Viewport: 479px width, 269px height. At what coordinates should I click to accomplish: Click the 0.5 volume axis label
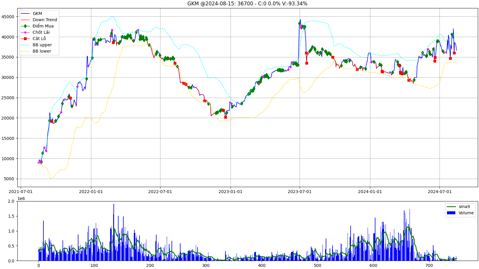coord(11,246)
